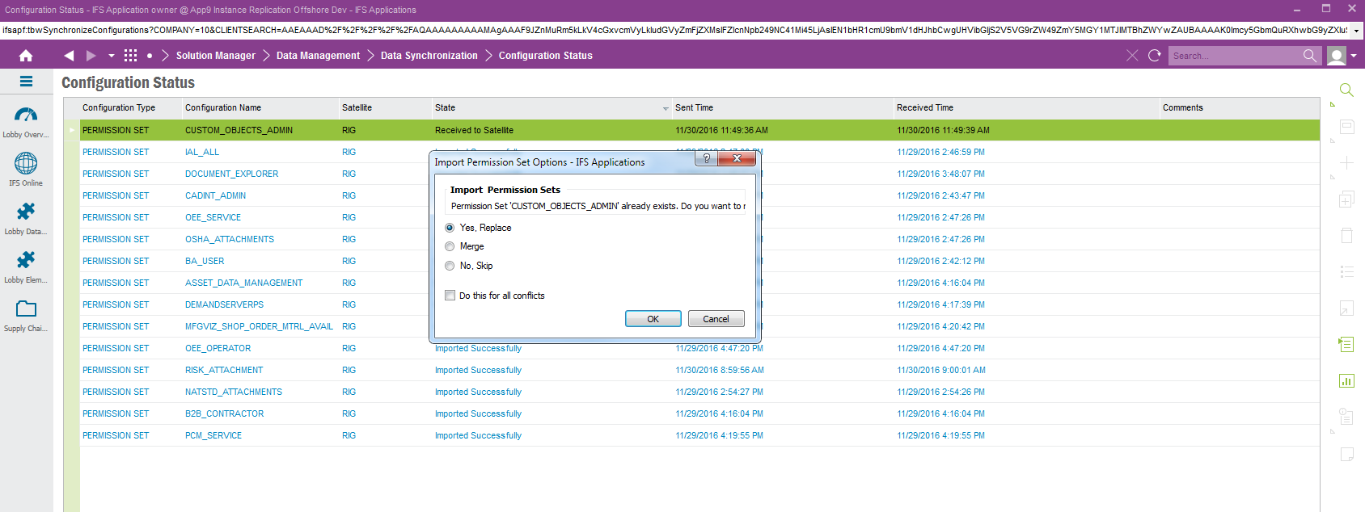Open the apps grid icon in toolbar

coord(130,56)
